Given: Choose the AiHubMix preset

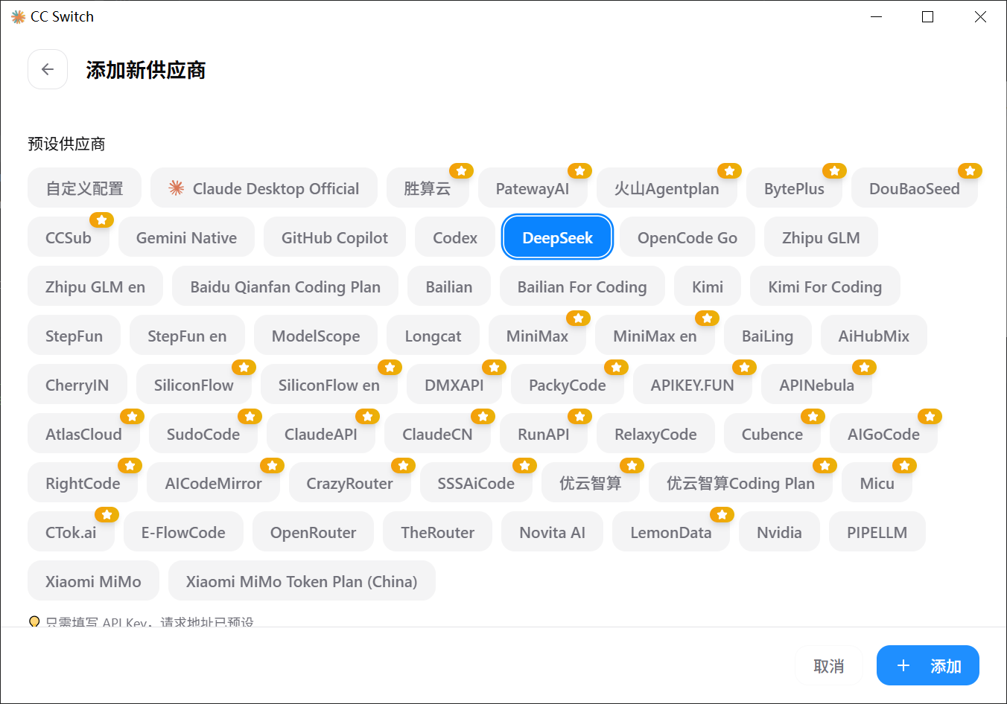Looking at the screenshot, I should [x=874, y=336].
